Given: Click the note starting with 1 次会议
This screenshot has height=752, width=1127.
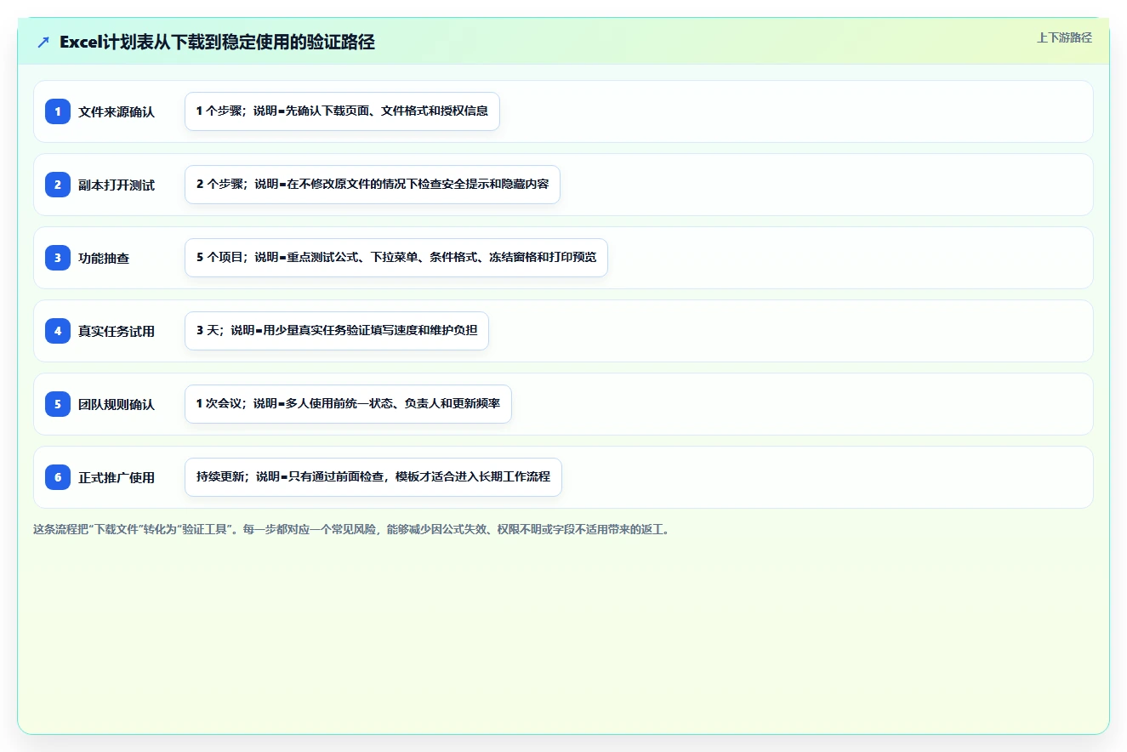Looking at the screenshot, I should pos(348,404).
